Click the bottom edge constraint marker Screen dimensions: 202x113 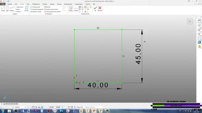click(x=98, y=81)
